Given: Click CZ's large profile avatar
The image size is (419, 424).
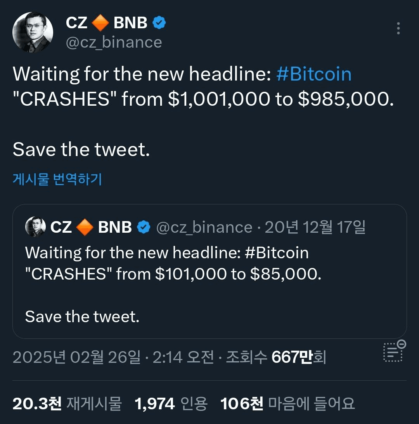Looking at the screenshot, I should coord(33,33).
